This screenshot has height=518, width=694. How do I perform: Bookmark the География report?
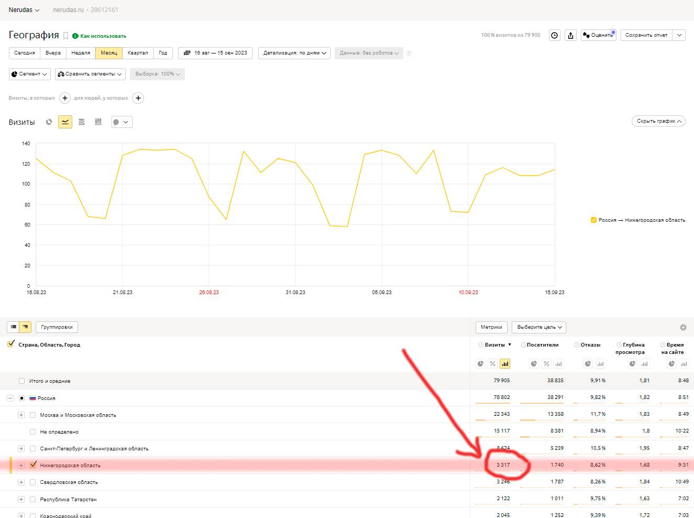coord(65,36)
